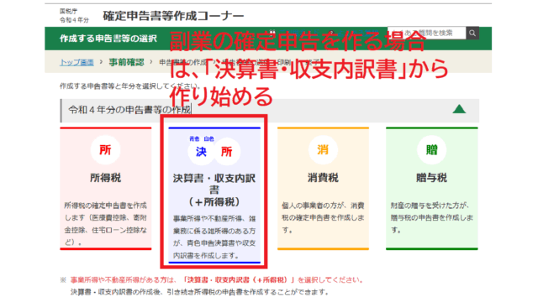Choose the 贈与税 card title

[431, 178]
